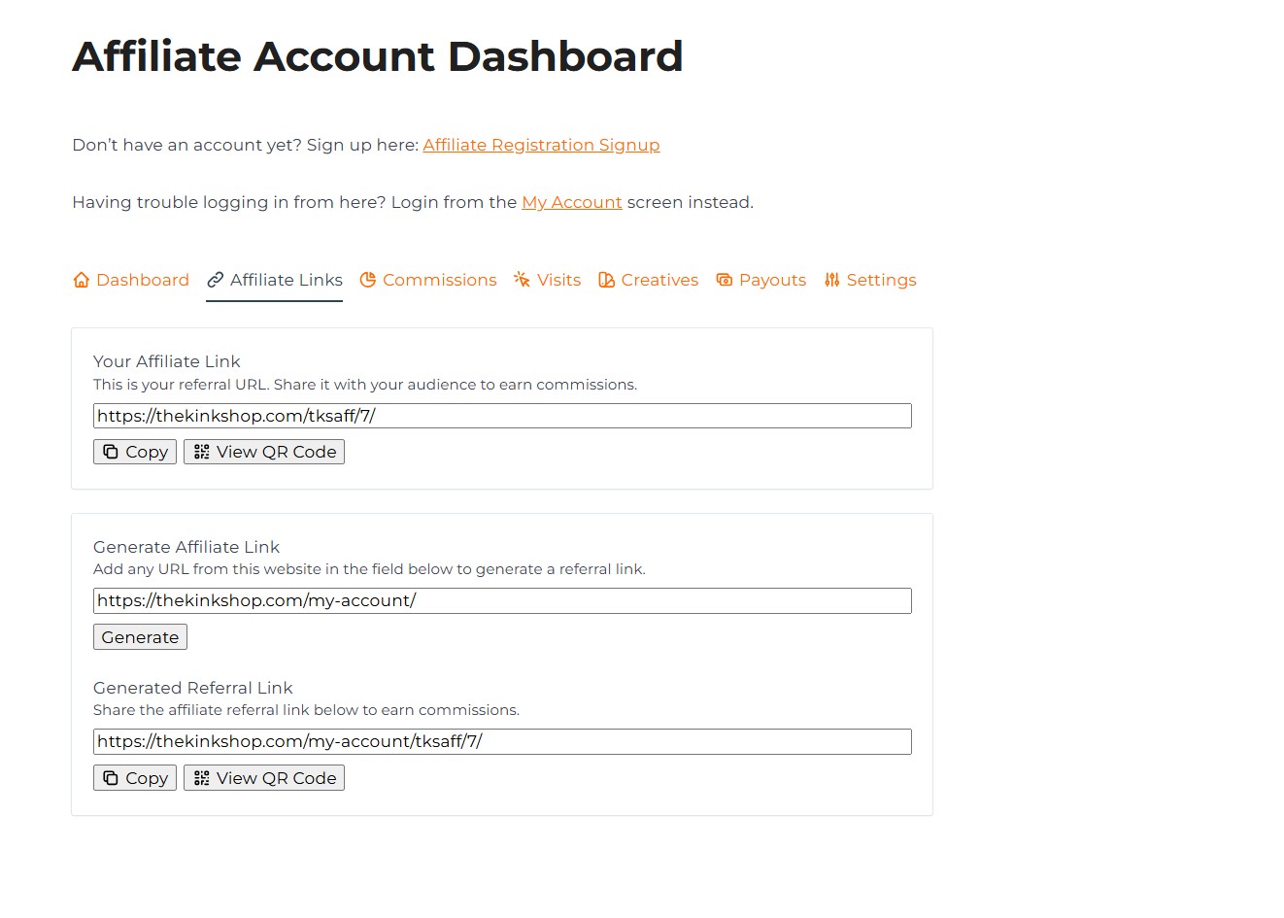Click the Settings sliders icon
This screenshot has width=1284, height=918.
(832, 281)
